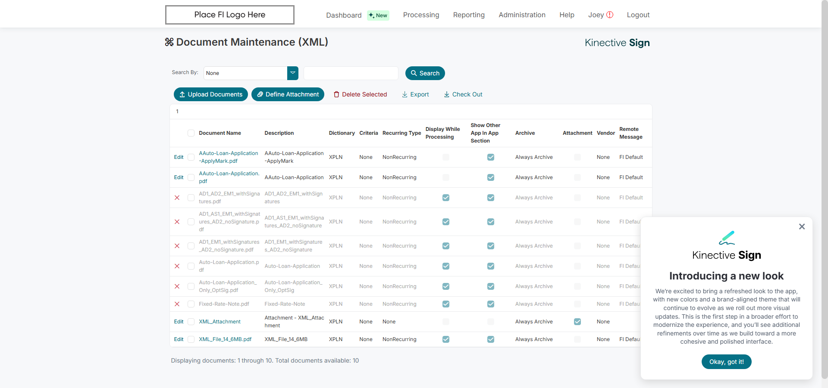The width and height of the screenshot is (828, 388).
Task: Open the Administration menu
Action: [522, 15]
